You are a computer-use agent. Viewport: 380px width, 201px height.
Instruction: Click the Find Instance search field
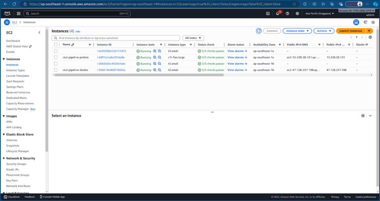(x=115, y=38)
